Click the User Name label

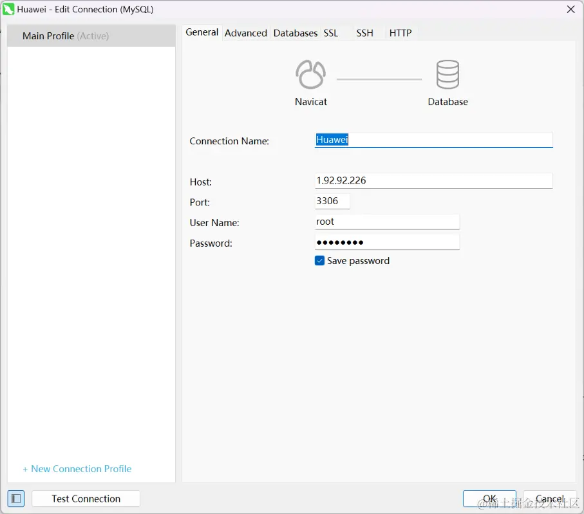point(214,223)
